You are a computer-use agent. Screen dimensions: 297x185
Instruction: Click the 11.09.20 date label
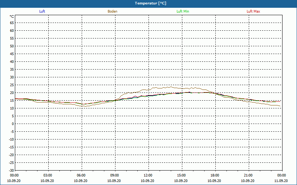click(281, 181)
